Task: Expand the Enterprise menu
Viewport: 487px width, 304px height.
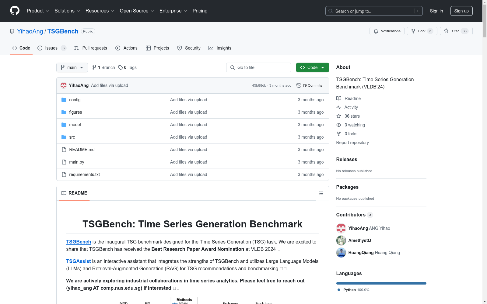Action: (173, 11)
